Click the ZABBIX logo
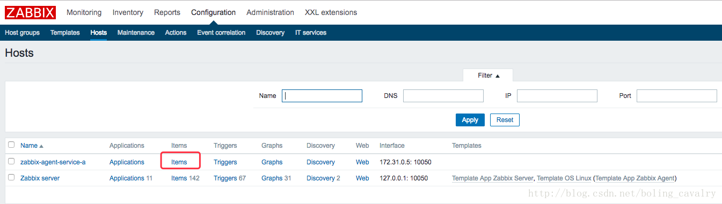Viewport: 722px width, 204px height. [31, 12]
